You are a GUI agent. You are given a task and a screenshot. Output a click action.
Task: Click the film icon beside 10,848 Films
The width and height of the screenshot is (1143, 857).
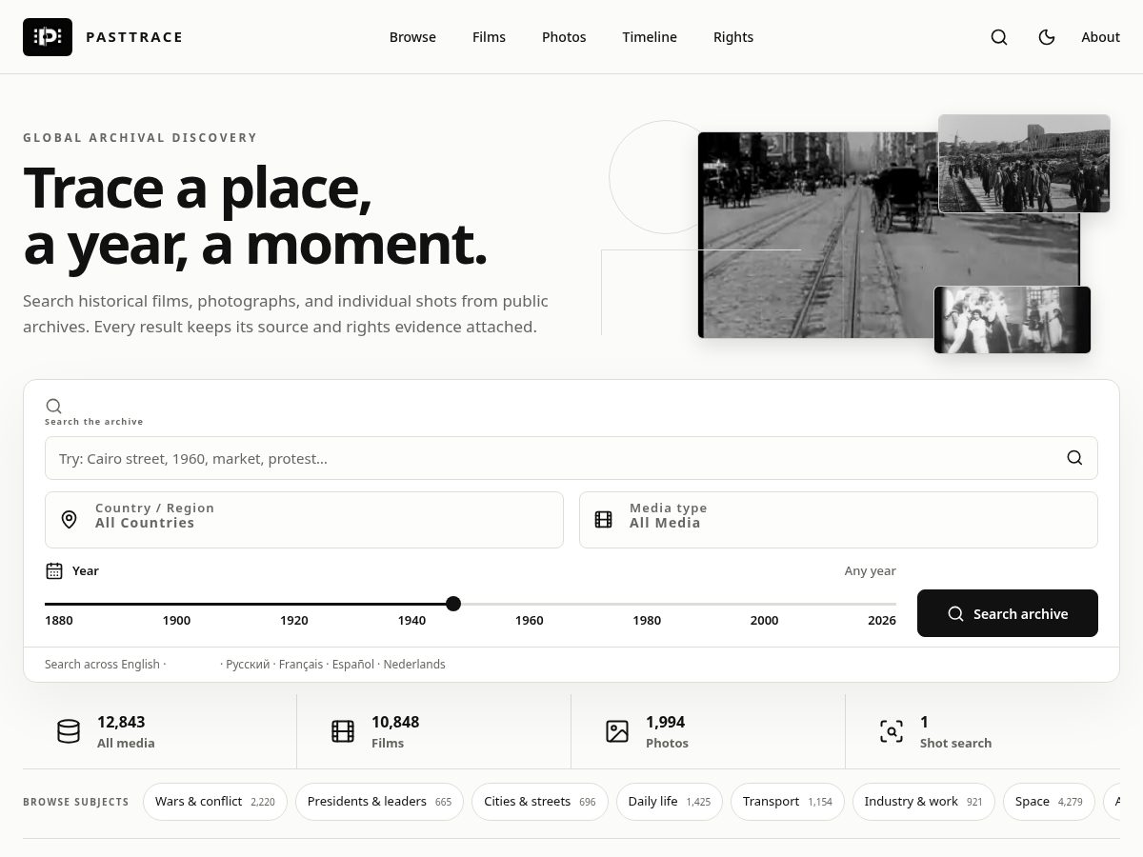click(x=343, y=731)
